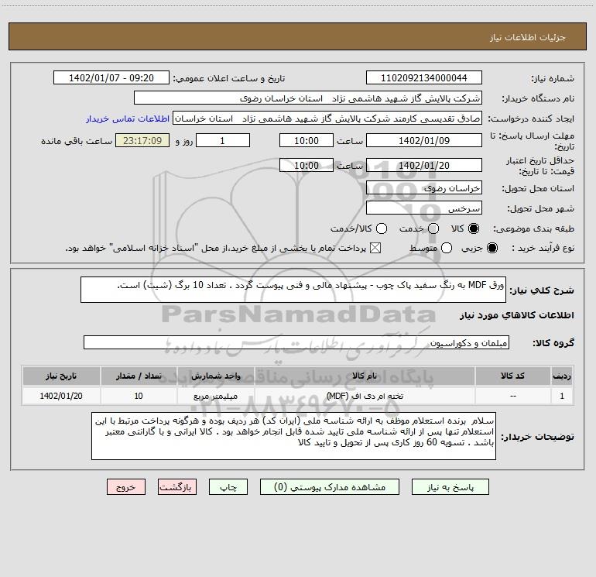Click the کد کالا column header
596x577 pixels.
pyautogui.click(x=512, y=376)
